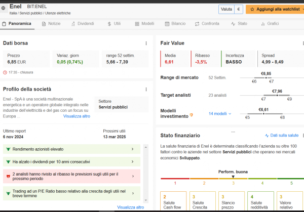Click the €6,85 marker on Range di mercato

click(x=266, y=78)
